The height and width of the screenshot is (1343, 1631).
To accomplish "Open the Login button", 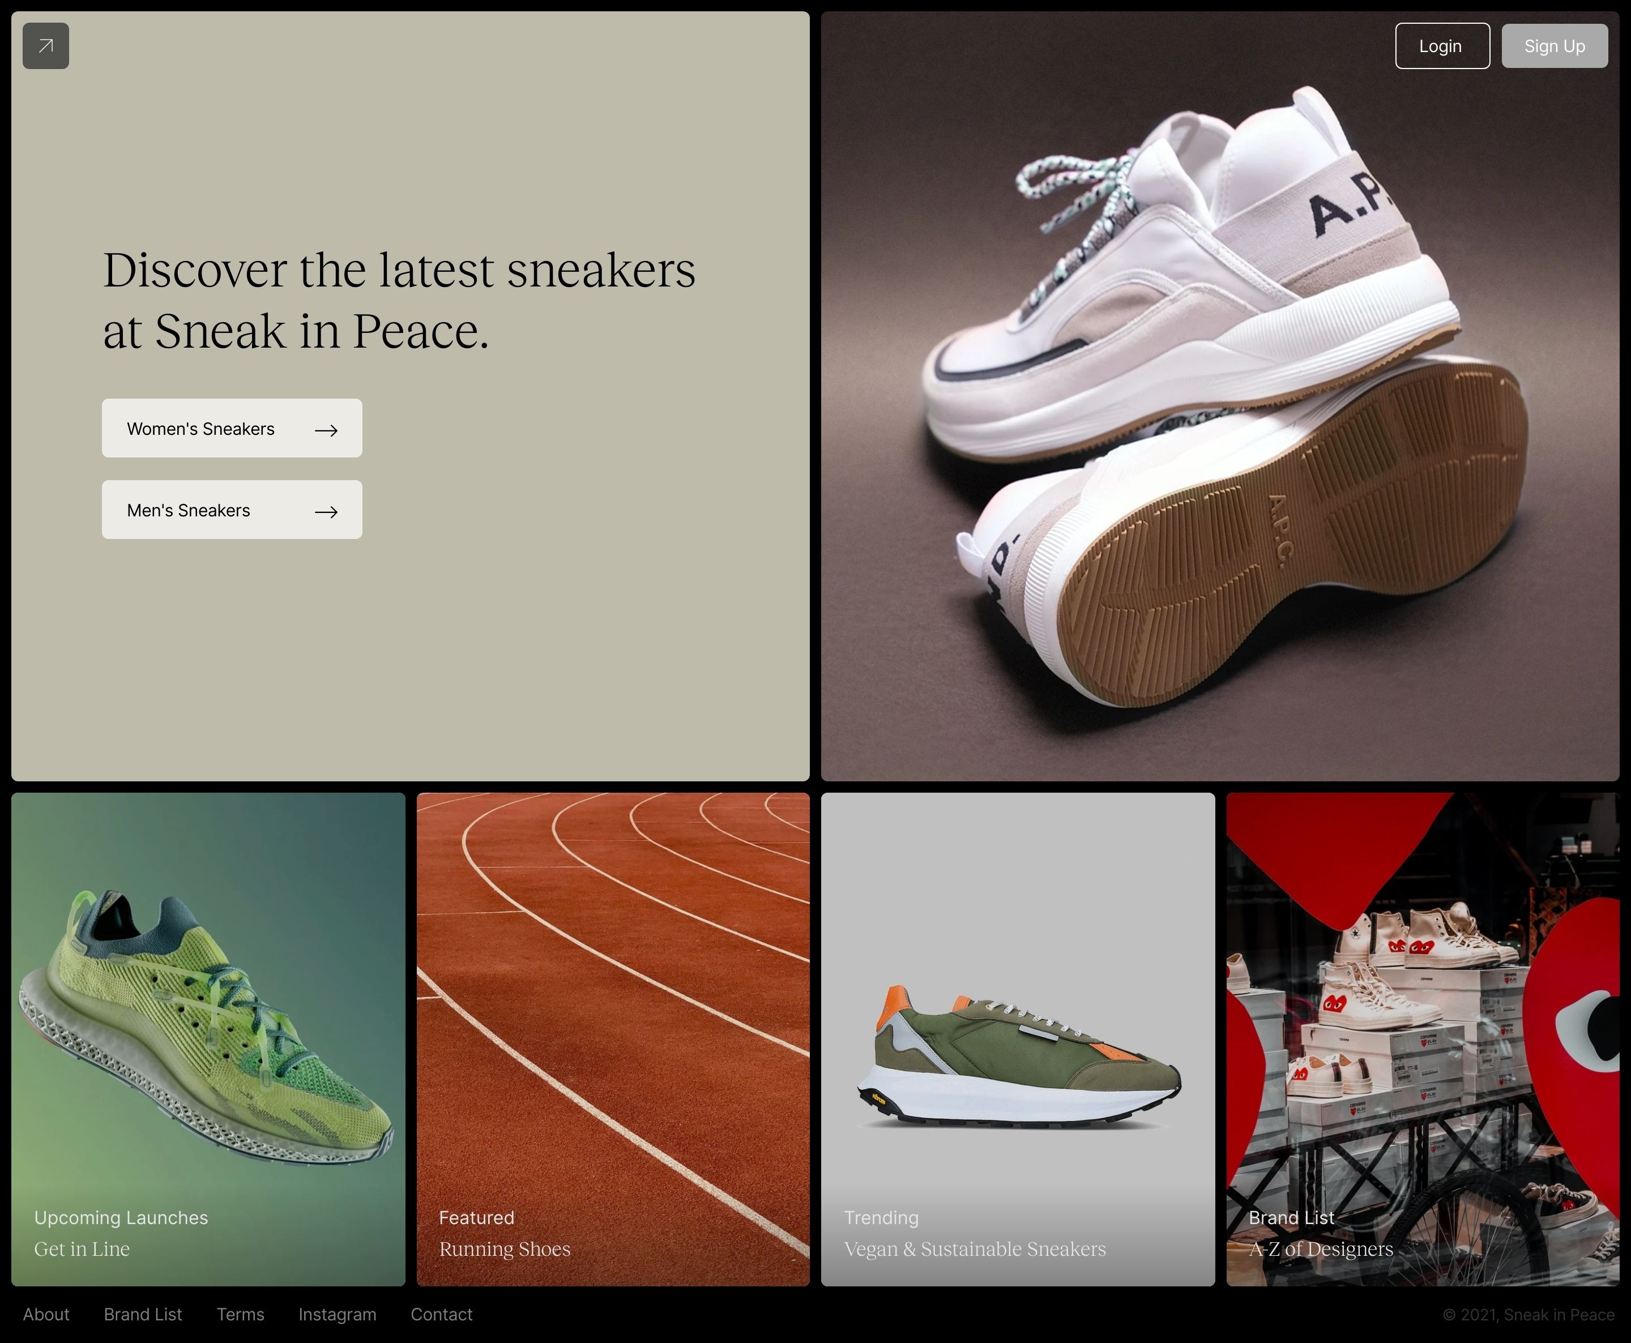I will pyautogui.click(x=1441, y=46).
